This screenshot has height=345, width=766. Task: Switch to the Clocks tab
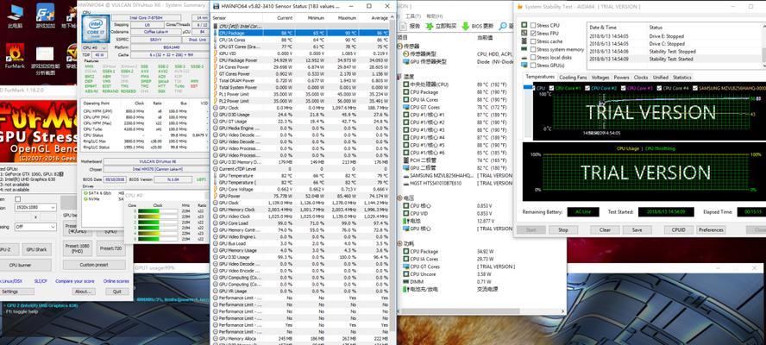pos(641,78)
